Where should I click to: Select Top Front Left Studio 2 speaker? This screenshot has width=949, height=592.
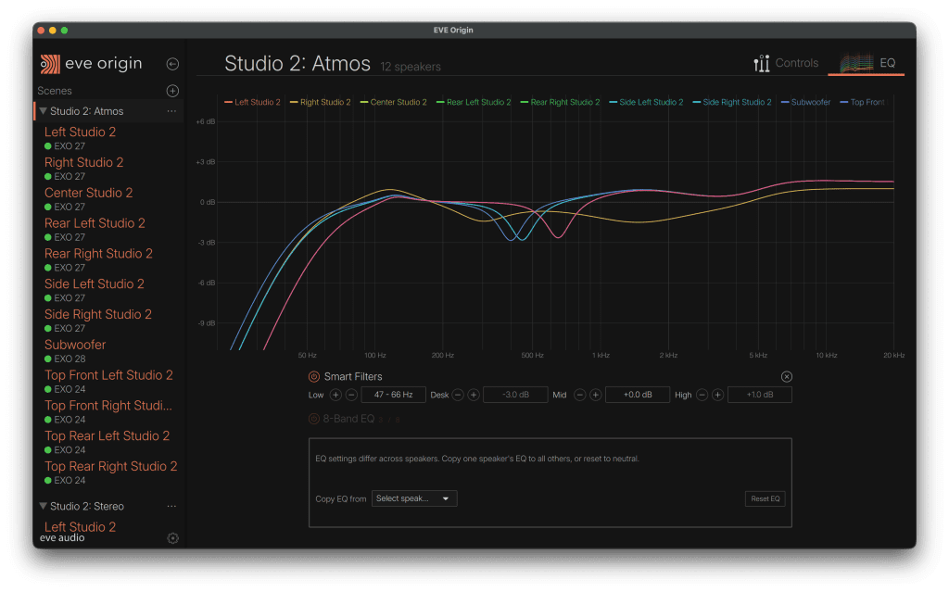pyautogui.click(x=108, y=375)
